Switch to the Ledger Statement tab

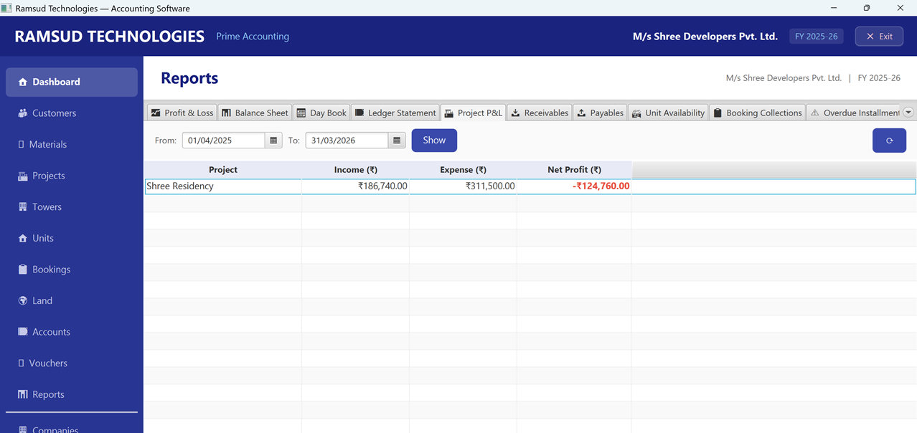[395, 113]
